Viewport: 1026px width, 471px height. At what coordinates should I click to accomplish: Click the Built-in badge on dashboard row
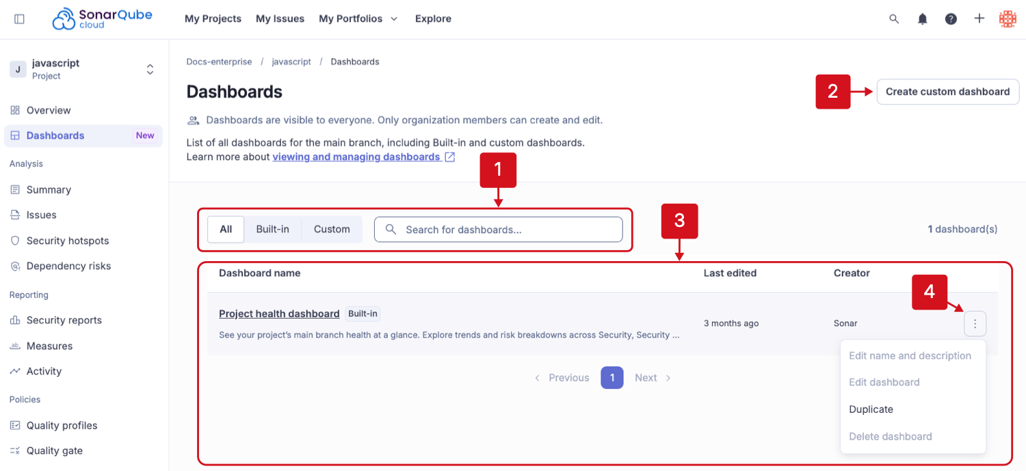[363, 314]
